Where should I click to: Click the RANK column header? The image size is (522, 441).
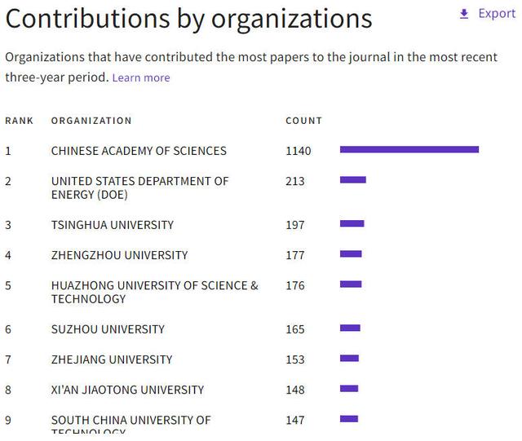(x=20, y=121)
